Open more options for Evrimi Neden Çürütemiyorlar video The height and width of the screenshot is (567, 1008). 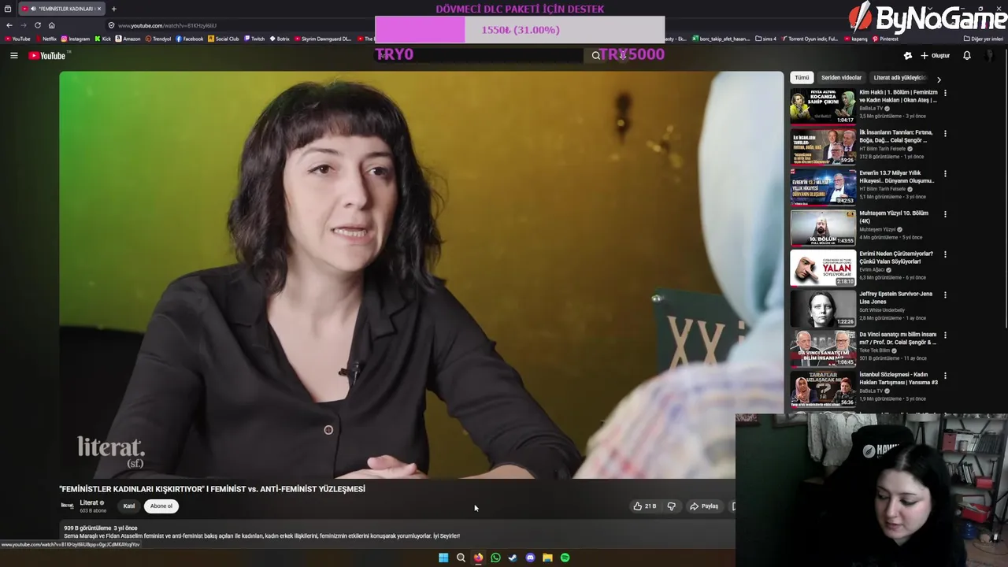point(945,254)
